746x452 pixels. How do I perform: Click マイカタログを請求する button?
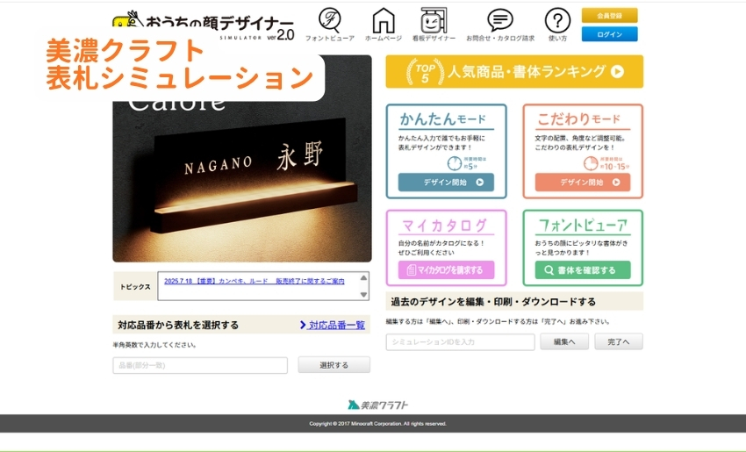(x=446, y=269)
